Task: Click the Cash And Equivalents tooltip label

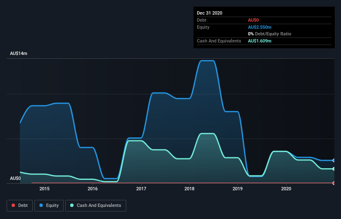Action: (x=219, y=41)
